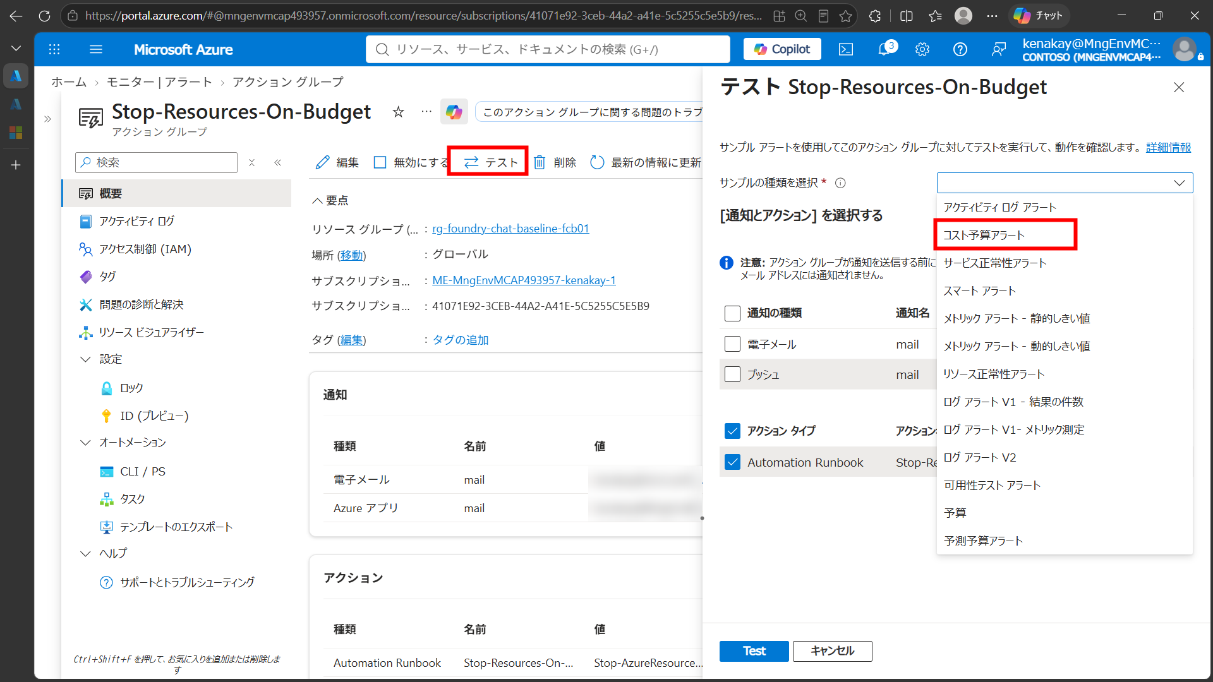Click the Test command in toolbar
1213x682 pixels.
click(x=491, y=162)
